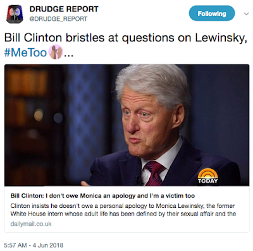This screenshot has width=253, height=251.
Task: Click the maroon striped tie in the photo
Action: 154,173
